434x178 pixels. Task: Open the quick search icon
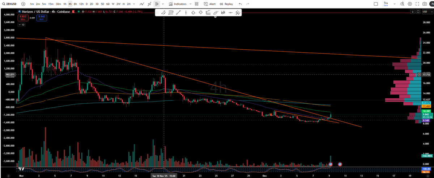coord(403,4)
